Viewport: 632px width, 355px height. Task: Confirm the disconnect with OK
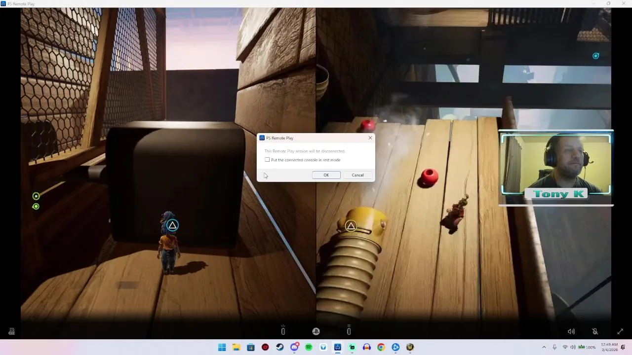pos(326,175)
